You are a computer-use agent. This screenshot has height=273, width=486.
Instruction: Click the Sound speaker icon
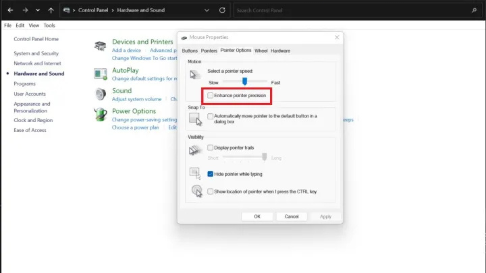[100, 94]
